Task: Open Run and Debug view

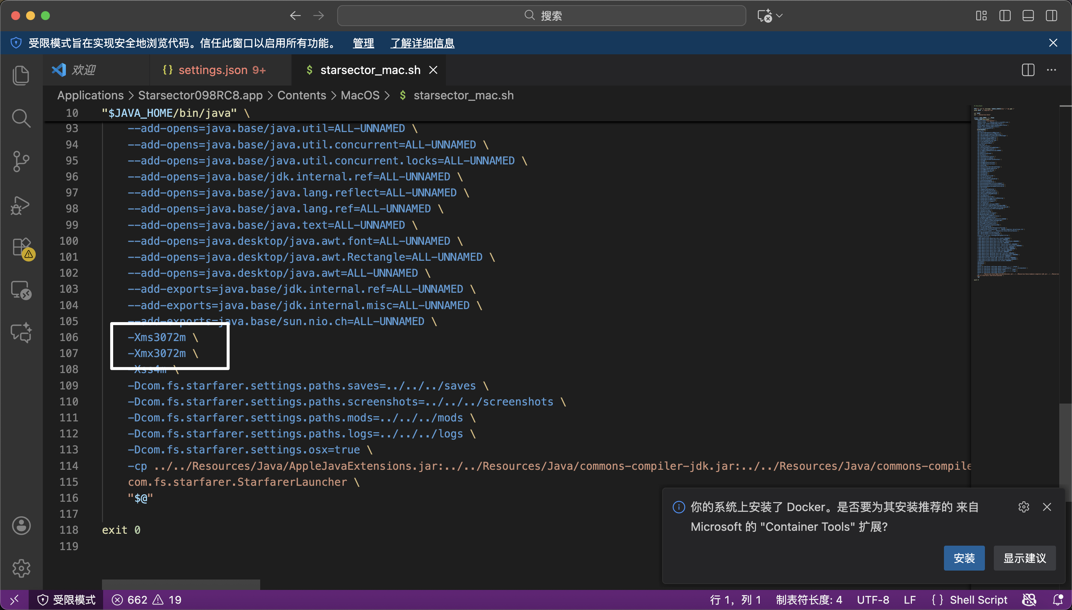Action: (x=21, y=205)
